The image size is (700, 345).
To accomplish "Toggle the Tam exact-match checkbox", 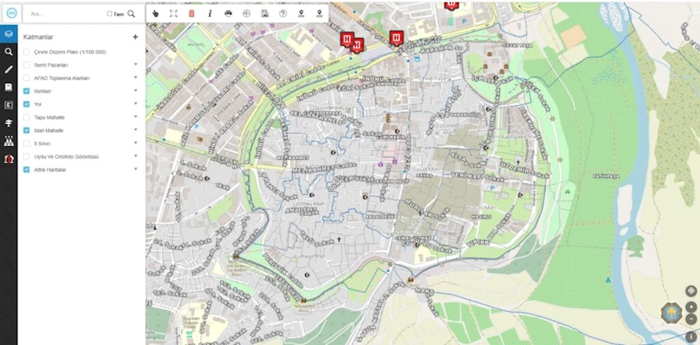I will coord(110,14).
